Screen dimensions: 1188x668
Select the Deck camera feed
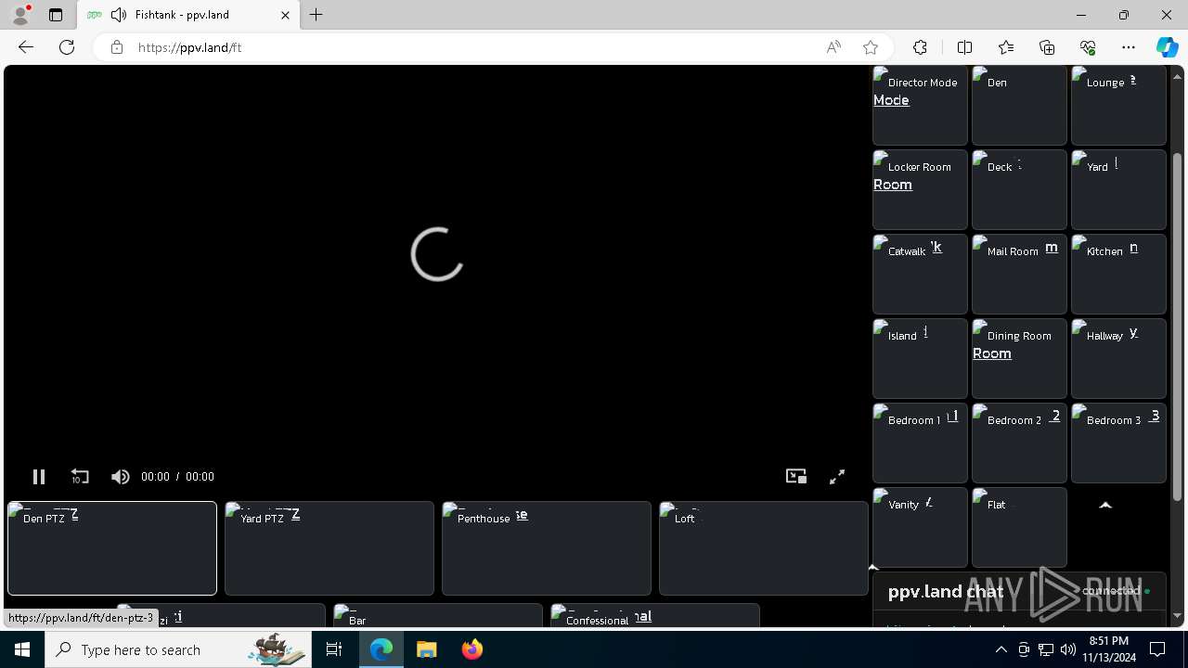tap(1019, 189)
